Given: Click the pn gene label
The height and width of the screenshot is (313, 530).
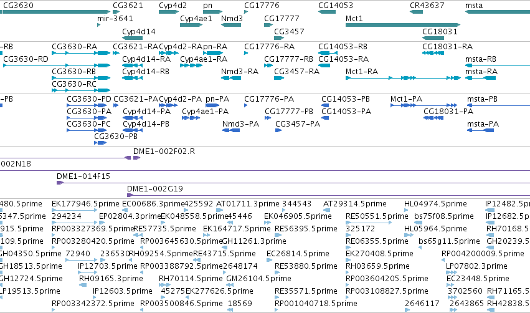Looking at the screenshot, I should [207, 6].
